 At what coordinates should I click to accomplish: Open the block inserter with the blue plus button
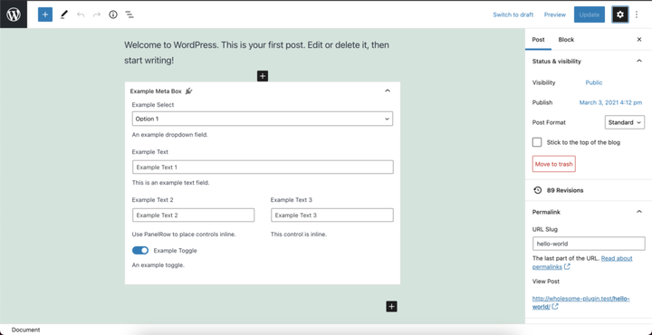pyautogui.click(x=45, y=14)
